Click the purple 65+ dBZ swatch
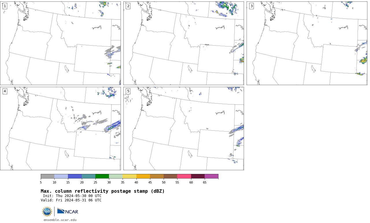 click(x=212, y=176)
